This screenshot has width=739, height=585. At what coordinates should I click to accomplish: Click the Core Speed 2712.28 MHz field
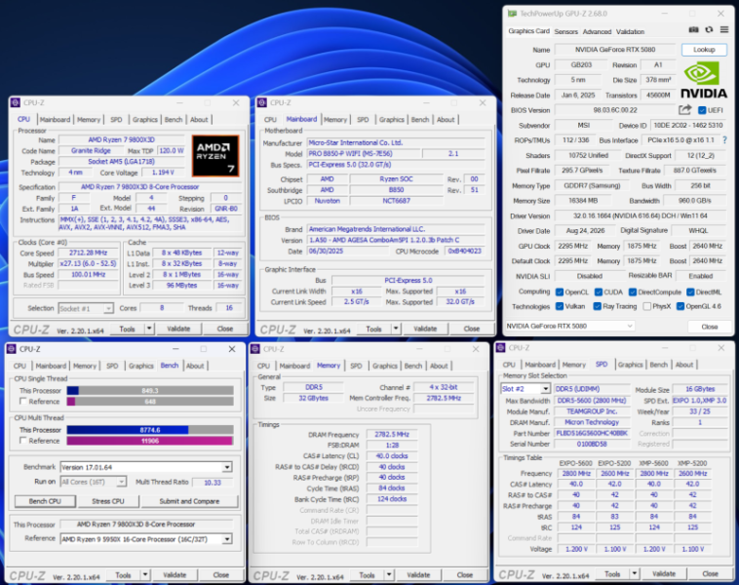click(88, 253)
